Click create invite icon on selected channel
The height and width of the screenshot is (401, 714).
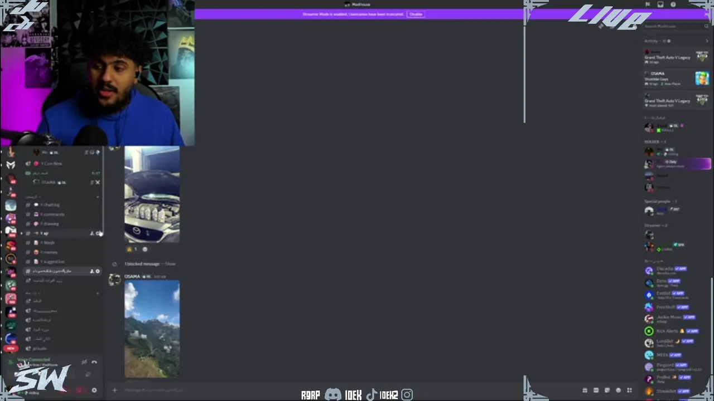(x=92, y=271)
